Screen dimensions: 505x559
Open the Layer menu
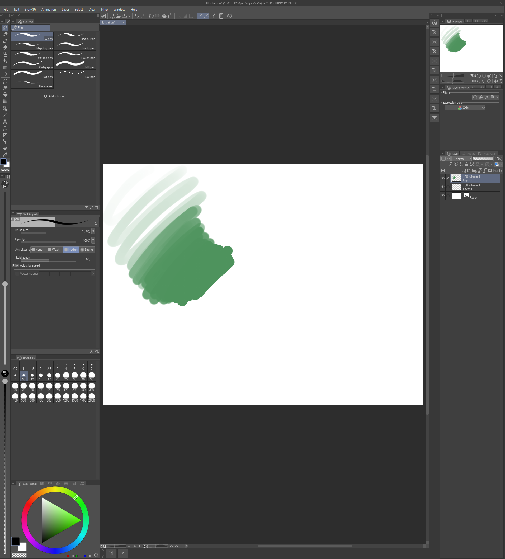click(65, 10)
